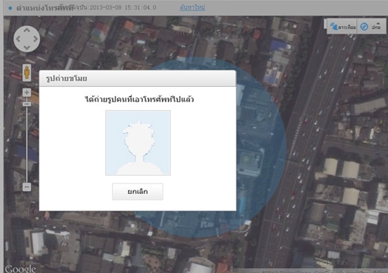Switch map to ปกติ (normal) view
This screenshot has height=273, width=388.
point(371,27)
